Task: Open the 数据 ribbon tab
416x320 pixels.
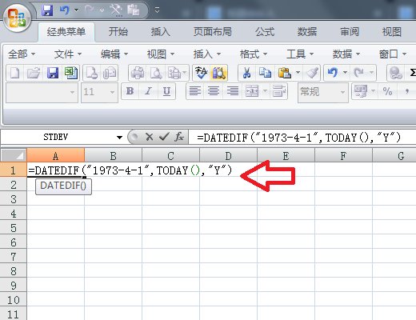Action: pyautogui.click(x=307, y=32)
